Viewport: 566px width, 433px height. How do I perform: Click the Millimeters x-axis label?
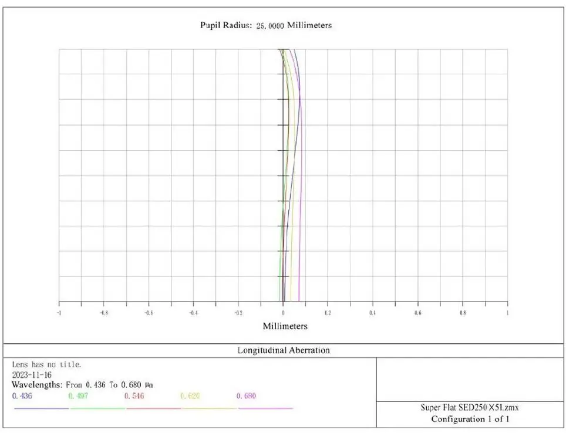point(285,326)
